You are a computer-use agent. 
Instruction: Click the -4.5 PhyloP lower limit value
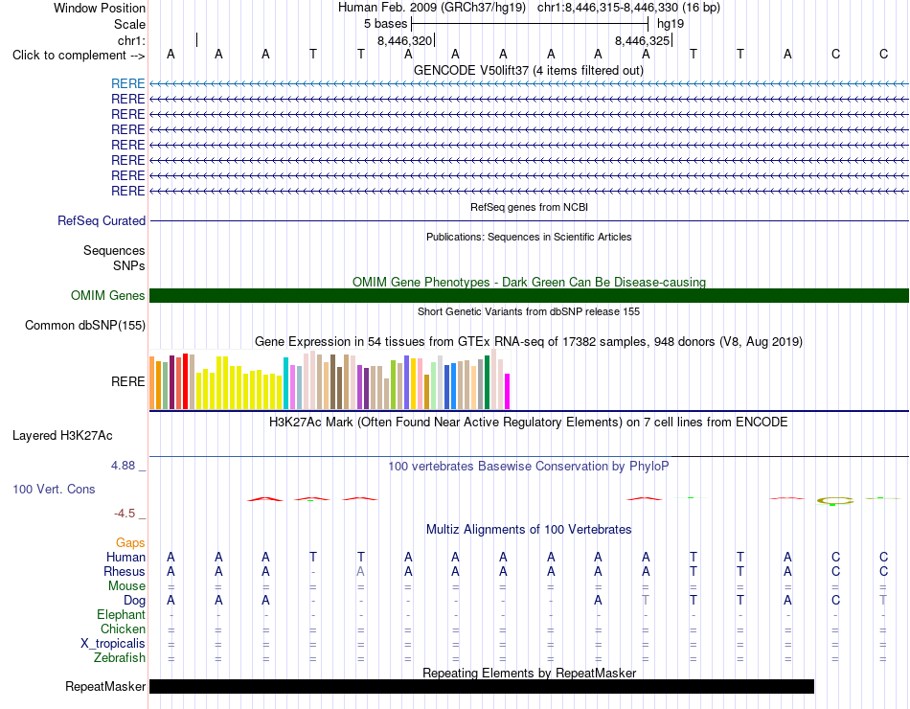[x=125, y=514]
